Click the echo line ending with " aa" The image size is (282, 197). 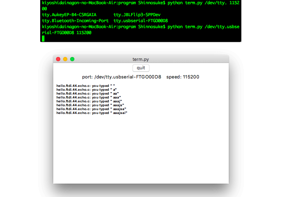[87, 94]
